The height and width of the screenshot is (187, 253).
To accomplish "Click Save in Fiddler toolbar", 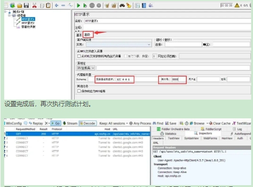I will 171,124.
